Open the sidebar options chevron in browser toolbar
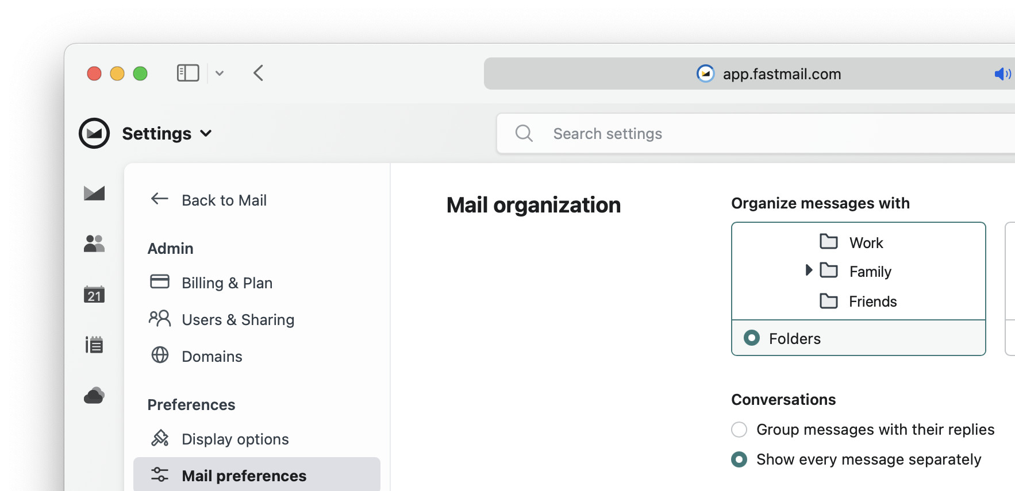 point(220,73)
